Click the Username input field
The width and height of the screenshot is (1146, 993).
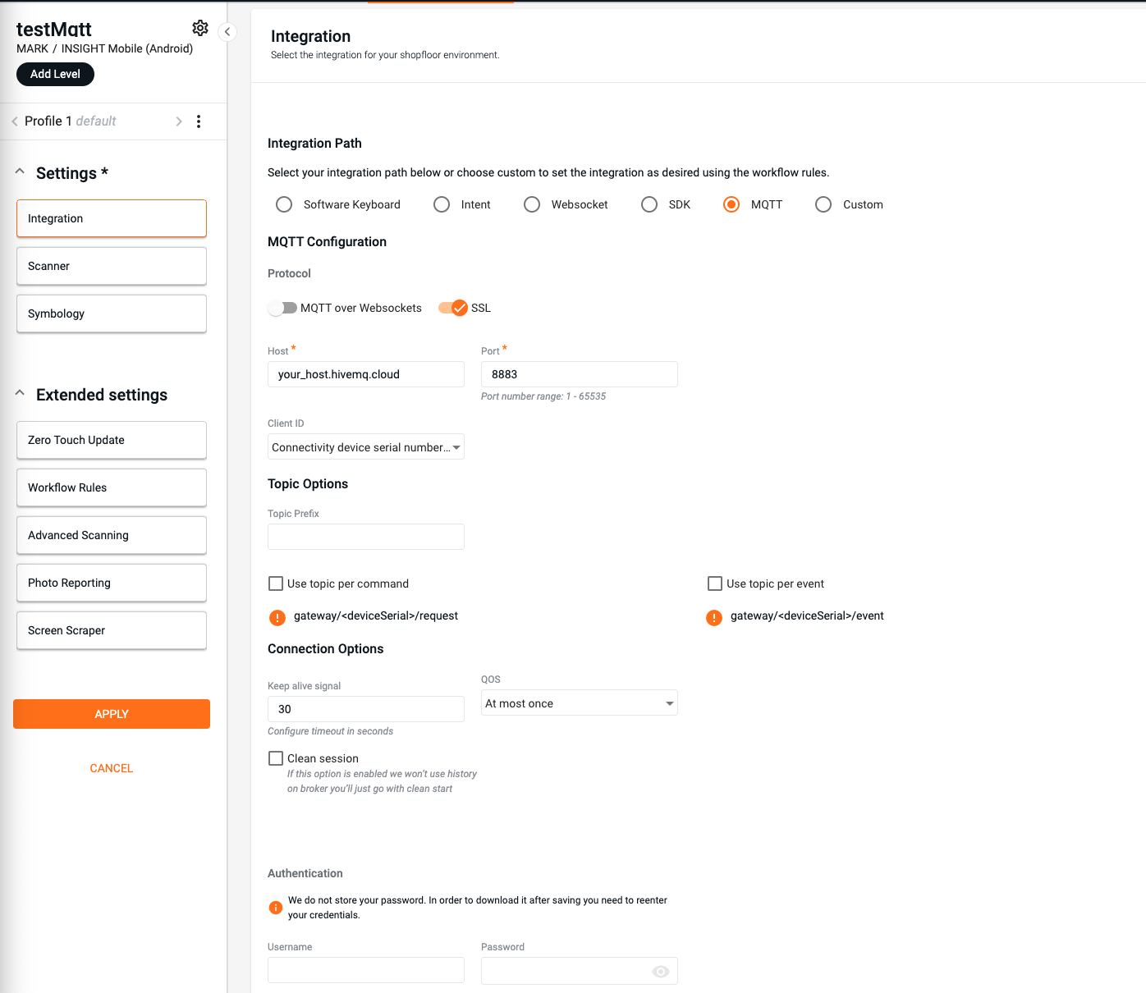click(366, 970)
